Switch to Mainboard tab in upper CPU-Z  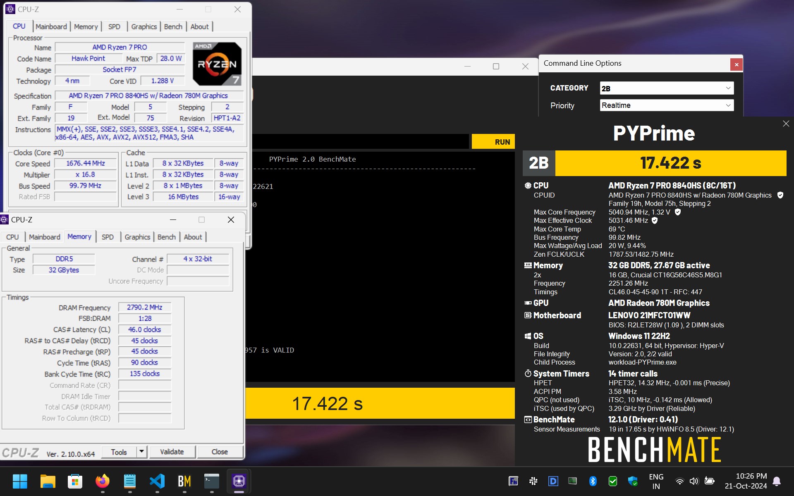tap(51, 26)
